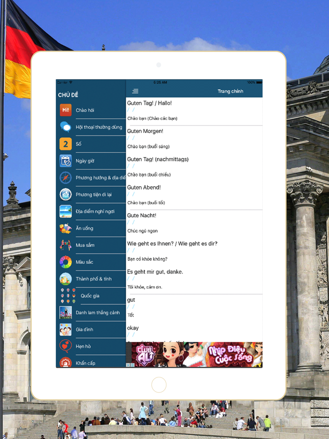Screen dimensions: 329x439
Task: Tap the calendar date-time icon
Action: pos(65,161)
